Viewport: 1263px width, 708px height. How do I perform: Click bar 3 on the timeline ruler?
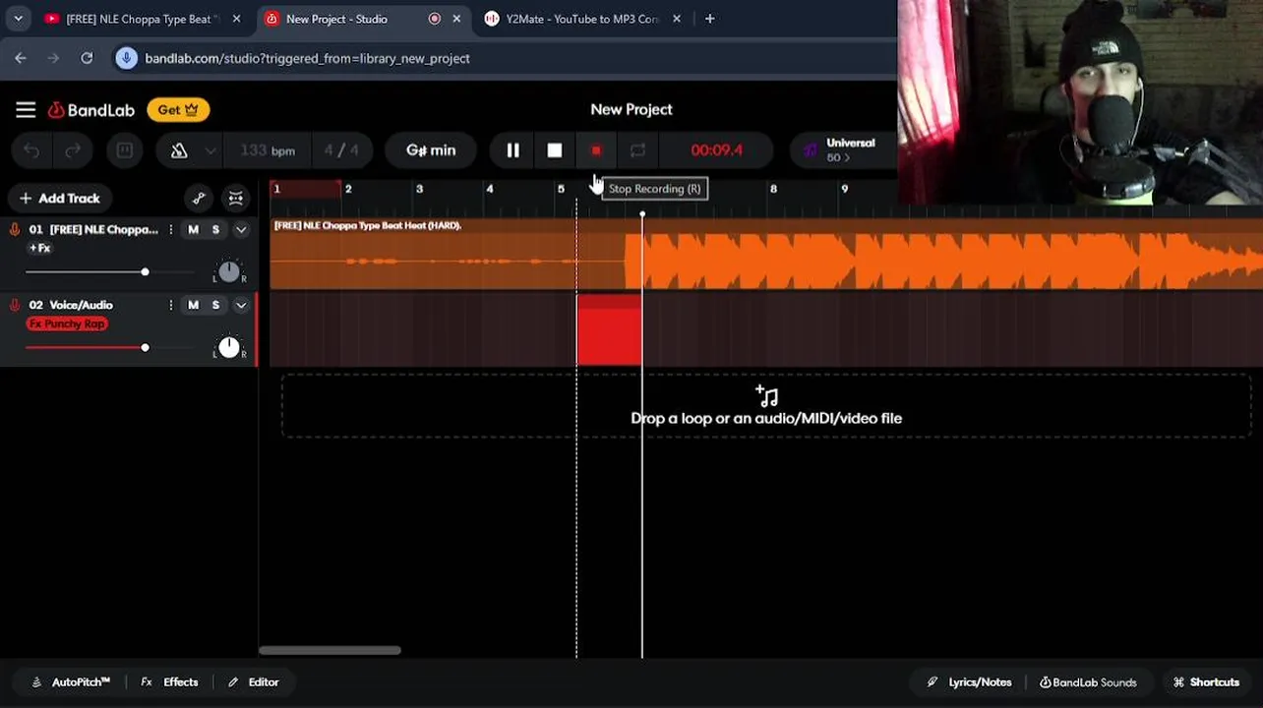pyautogui.click(x=419, y=189)
